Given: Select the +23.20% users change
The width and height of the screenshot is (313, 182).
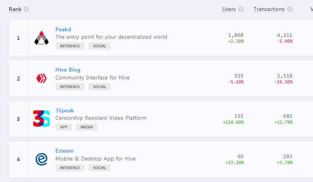Looking at the screenshot, I should click(234, 162).
